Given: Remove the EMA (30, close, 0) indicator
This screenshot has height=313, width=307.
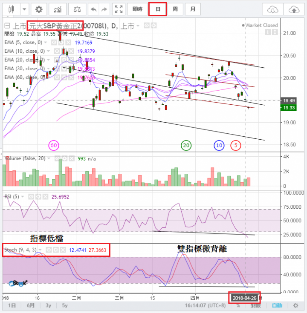Looking at the screenshot, I should click(x=71, y=69).
